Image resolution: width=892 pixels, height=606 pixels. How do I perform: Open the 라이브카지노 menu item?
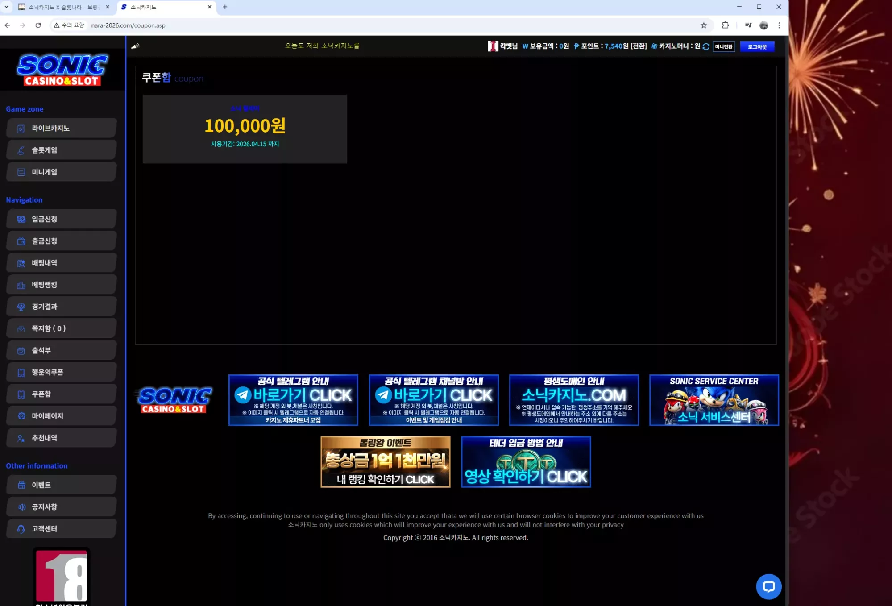[62, 129]
